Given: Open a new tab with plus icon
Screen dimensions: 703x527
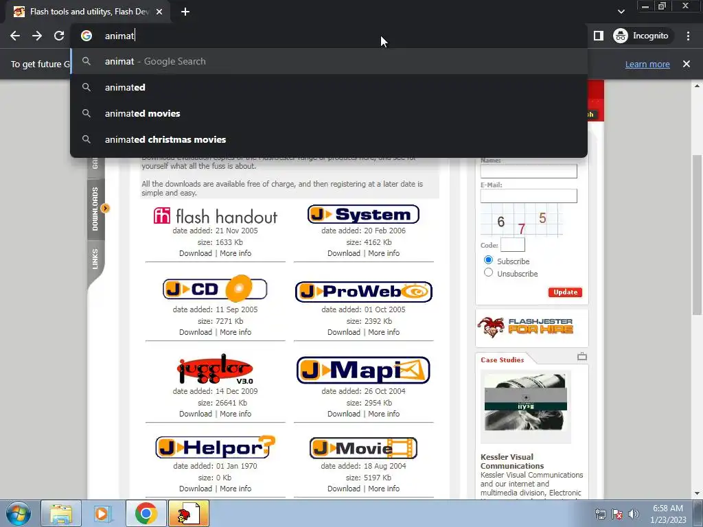Looking at the screenshot, I should (185, 12).
